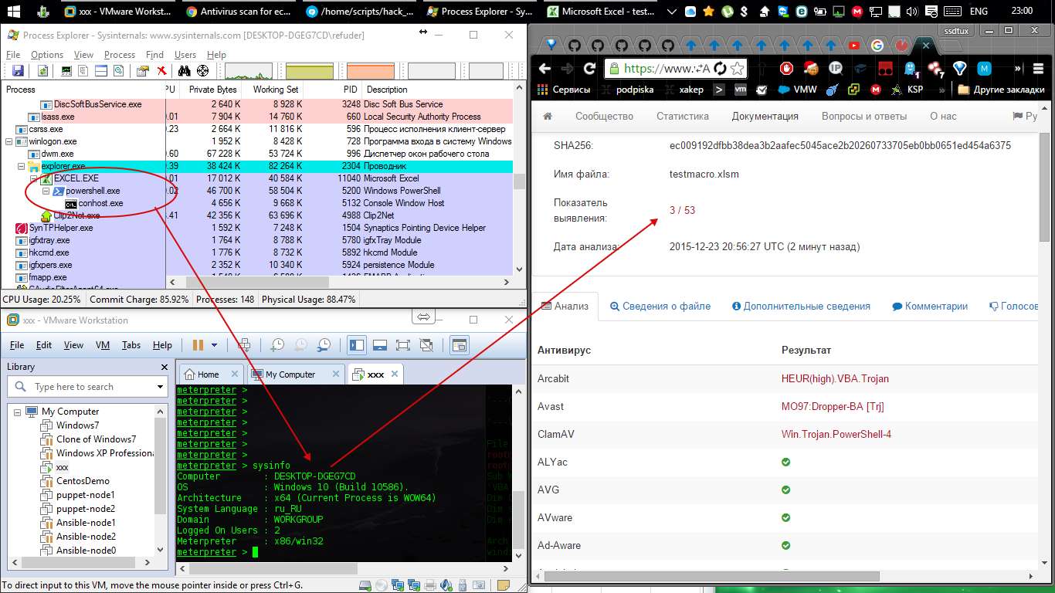The image size is (1055, 593).
Task: Open the browser hamburger menu
Action: 1038,69
